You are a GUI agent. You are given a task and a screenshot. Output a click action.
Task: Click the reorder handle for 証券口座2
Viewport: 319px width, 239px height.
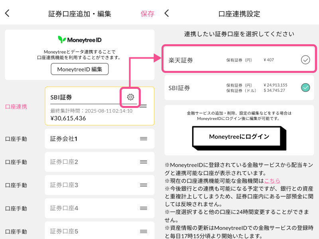144,162
